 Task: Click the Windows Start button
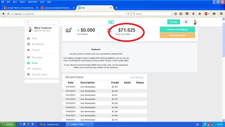click(8, 124)
